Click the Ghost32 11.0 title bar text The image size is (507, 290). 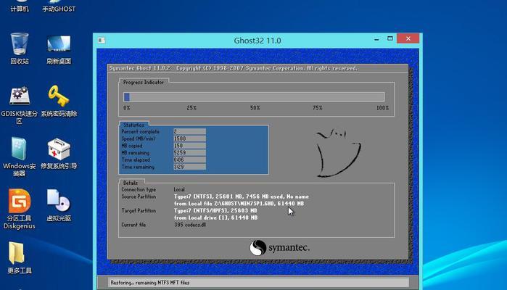(257, 41)
